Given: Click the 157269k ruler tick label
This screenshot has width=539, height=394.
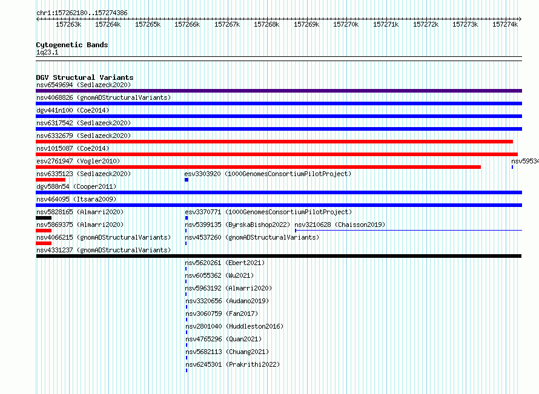Looking at the screenshot, I should pos(306,24).
